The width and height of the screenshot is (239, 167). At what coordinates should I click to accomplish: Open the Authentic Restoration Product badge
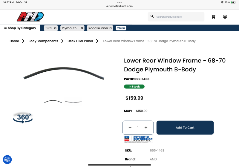pyautogui.click(x=139, y=139)
